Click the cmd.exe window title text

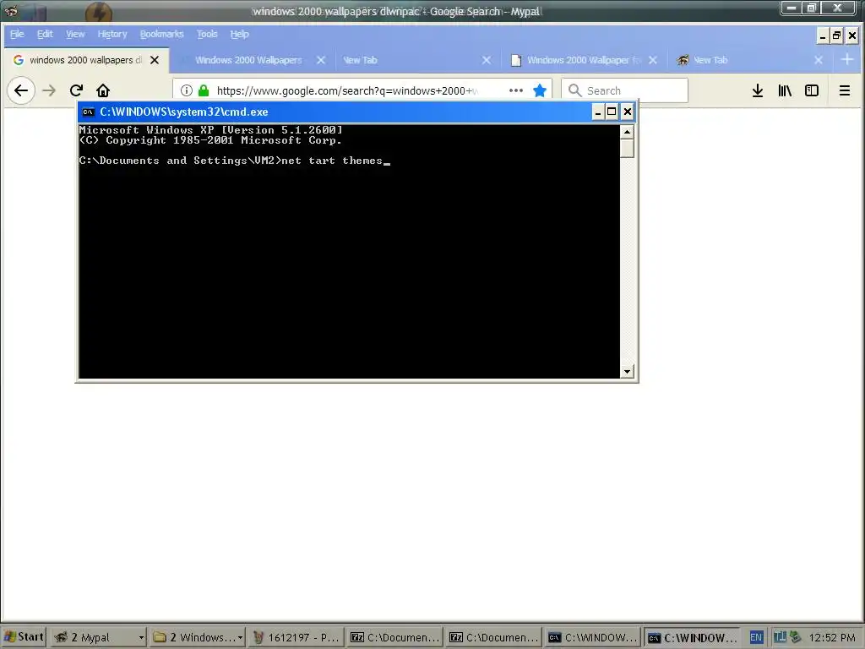pos(183,112)
